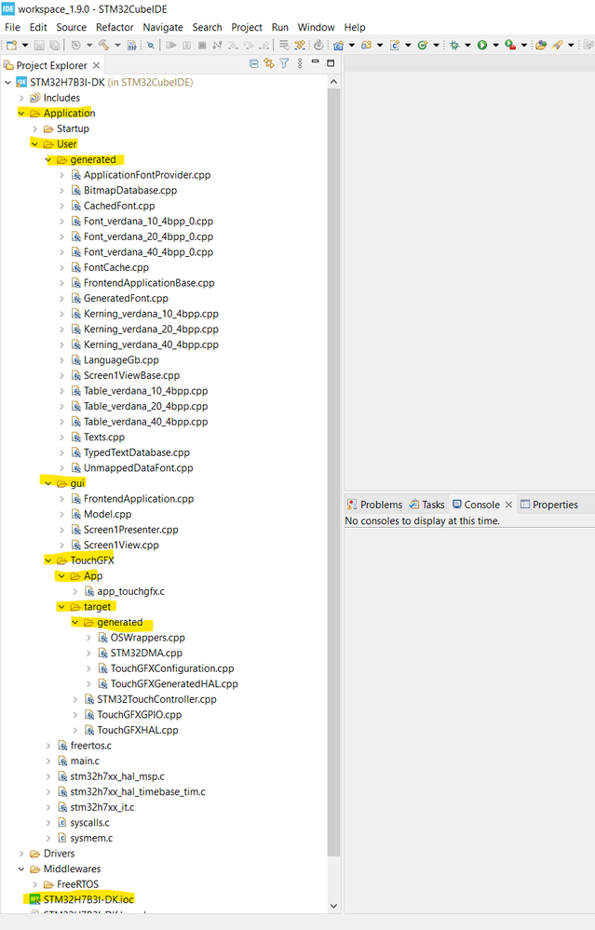Switch to the Properties tab
The width and height of the screenshot is (595, 930).
(549, 505)
